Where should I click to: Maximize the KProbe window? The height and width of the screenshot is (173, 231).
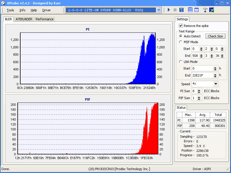(222, 3)
